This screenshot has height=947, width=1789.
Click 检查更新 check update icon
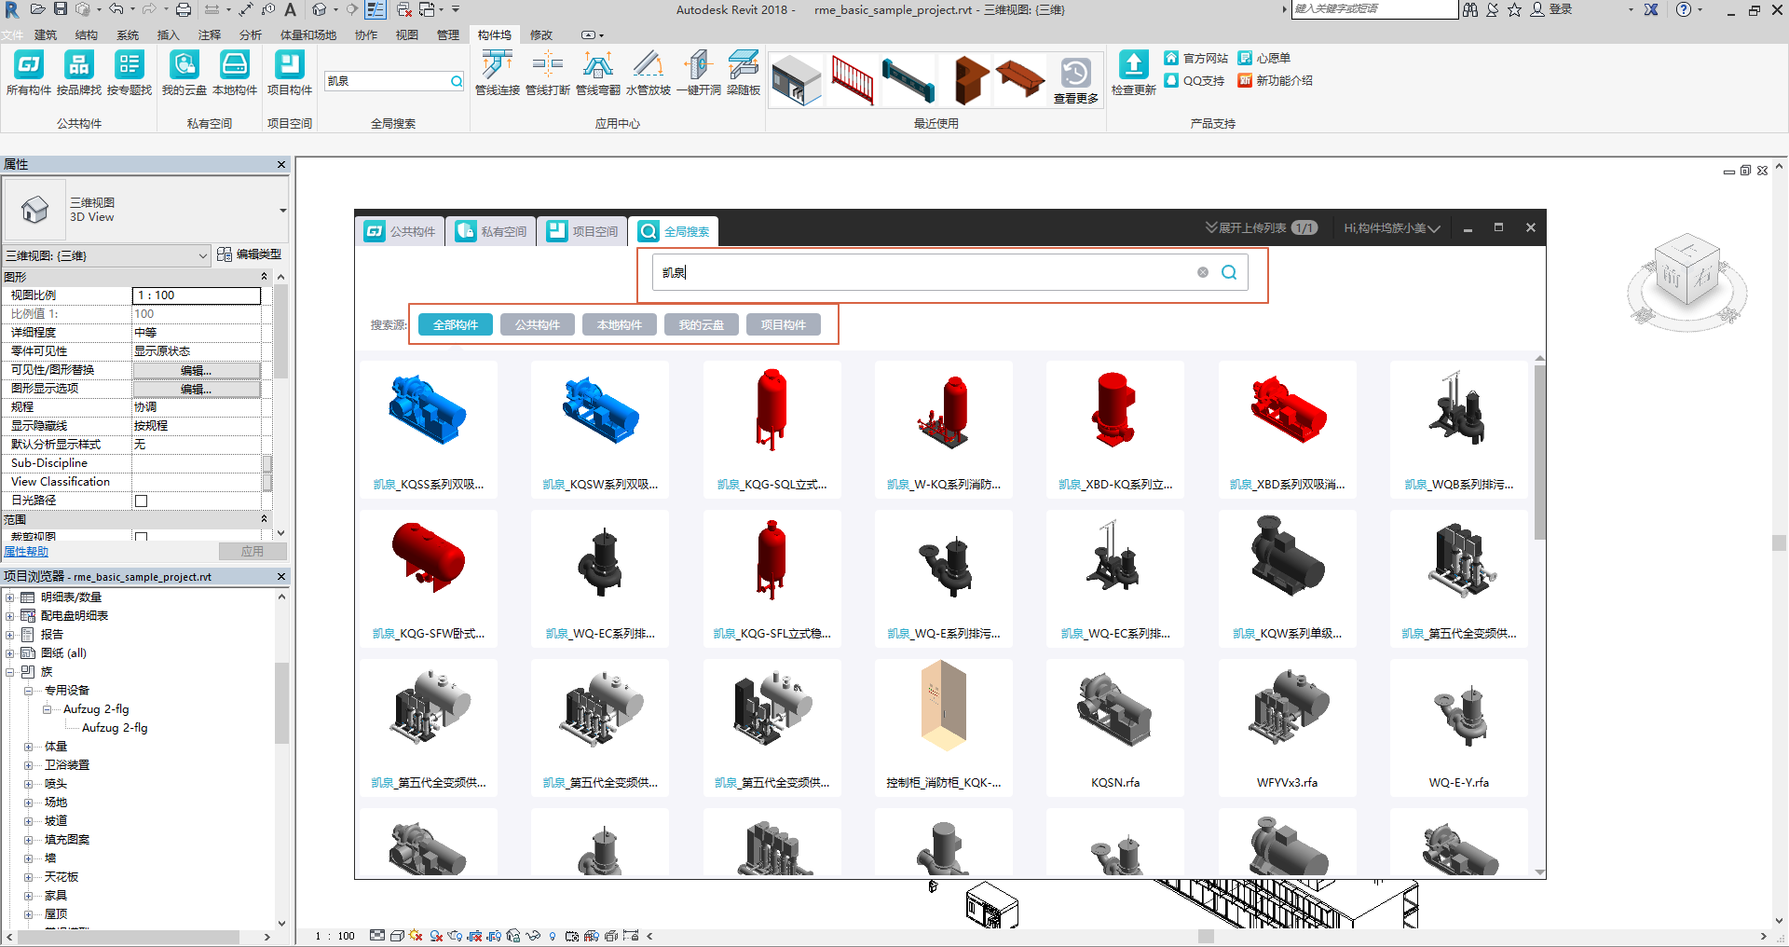(x=1134, y=73)
